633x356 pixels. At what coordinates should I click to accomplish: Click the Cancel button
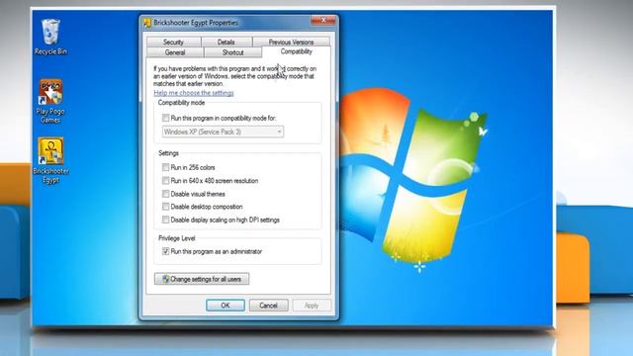coord(268,306)
